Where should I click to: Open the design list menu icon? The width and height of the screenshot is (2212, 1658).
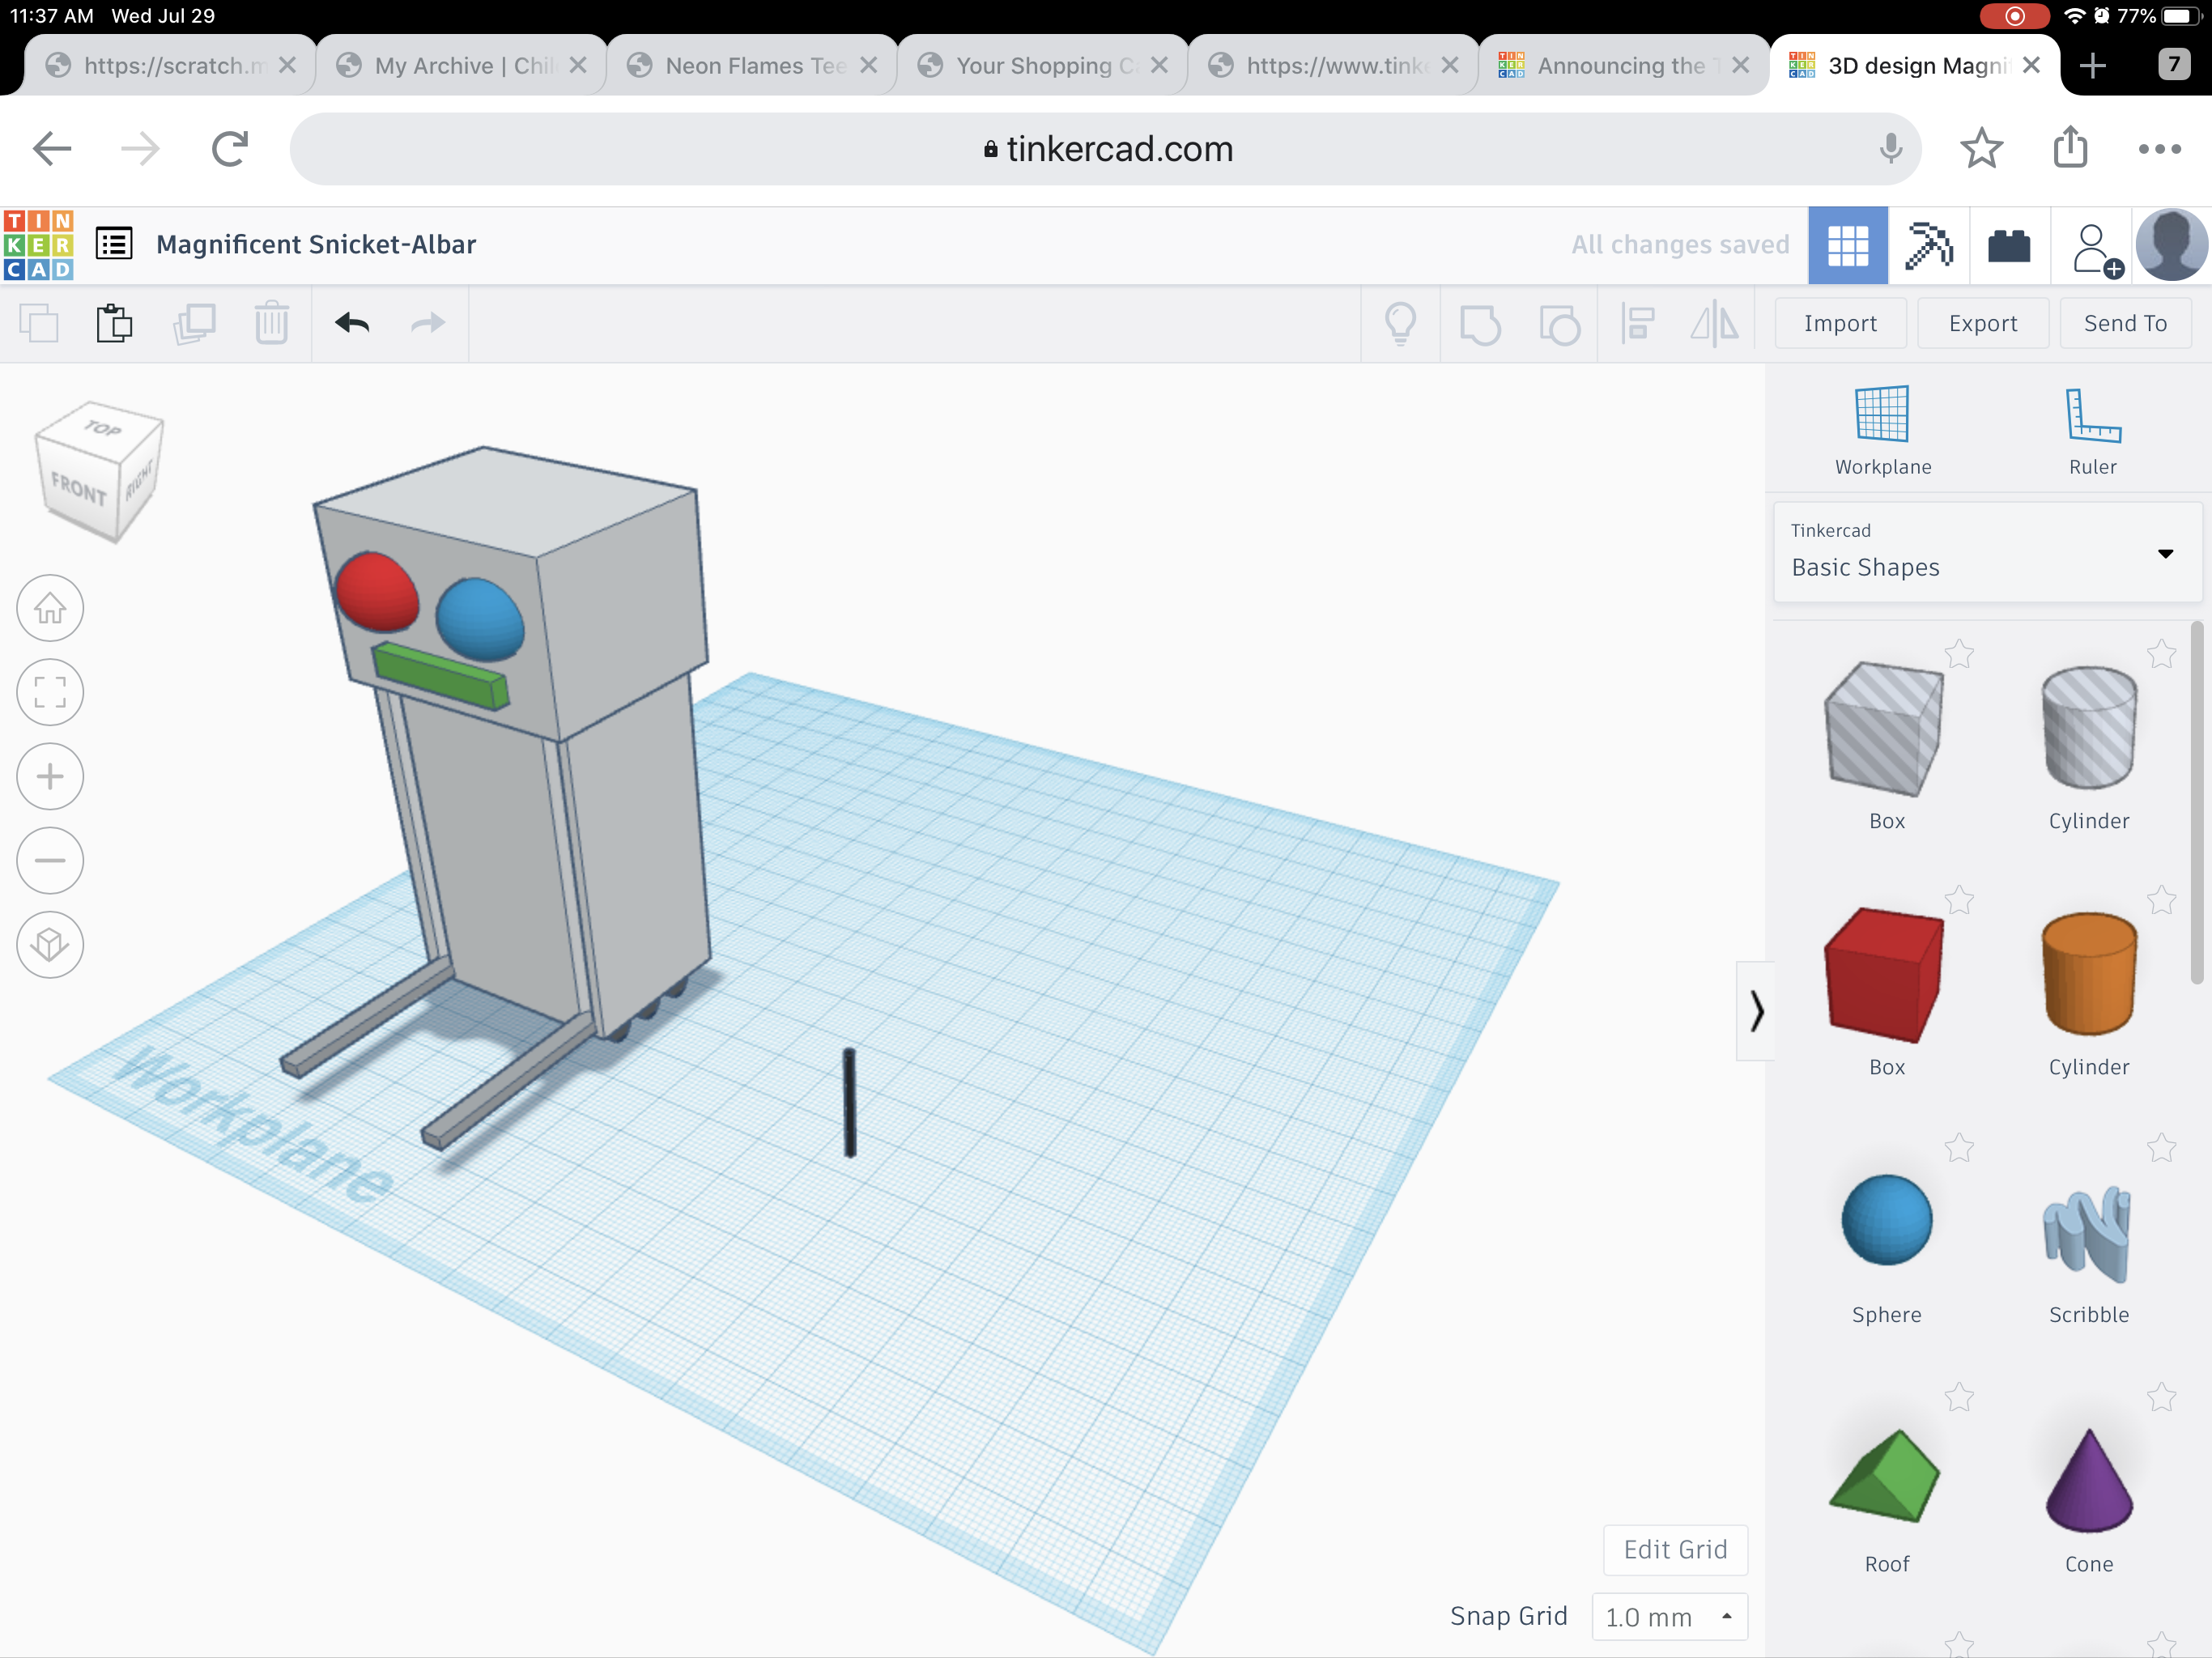[x=114, y=244]
